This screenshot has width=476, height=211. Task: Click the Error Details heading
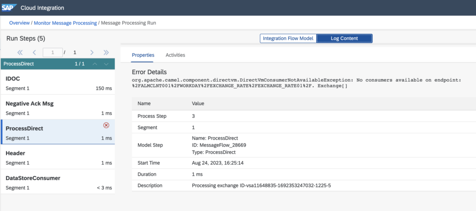point(149,72)
